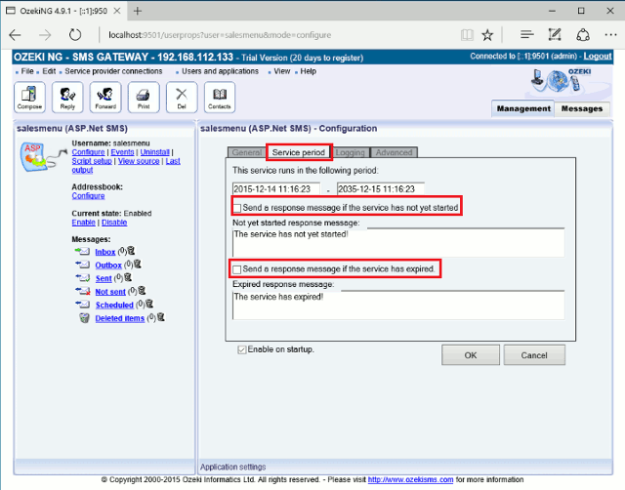Open the Edit menu

pos(49,71)
